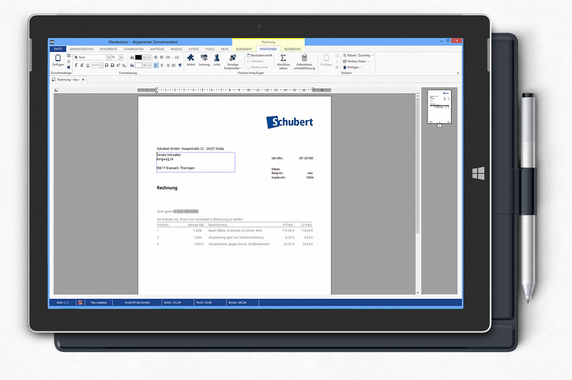Align text left
572x380 pixels.
coord(156,65)
